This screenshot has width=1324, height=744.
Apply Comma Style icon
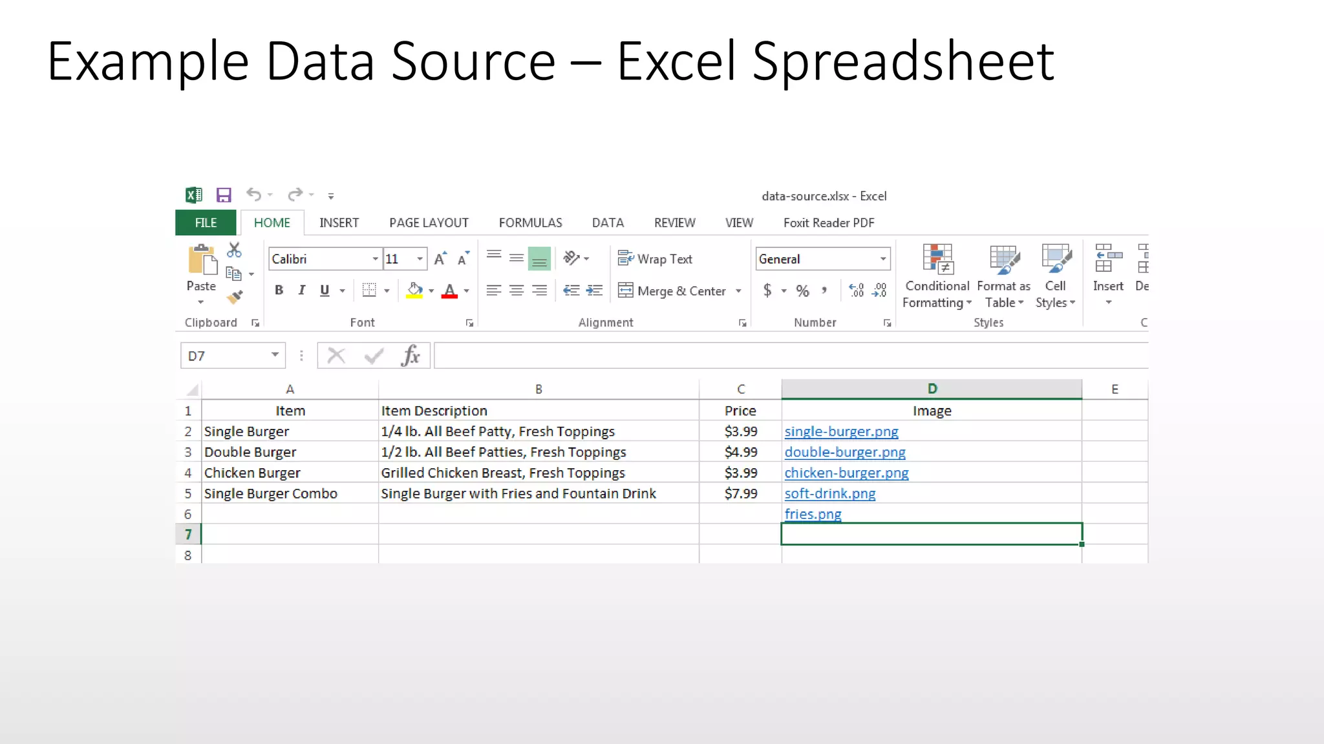[x=824, y=291]
